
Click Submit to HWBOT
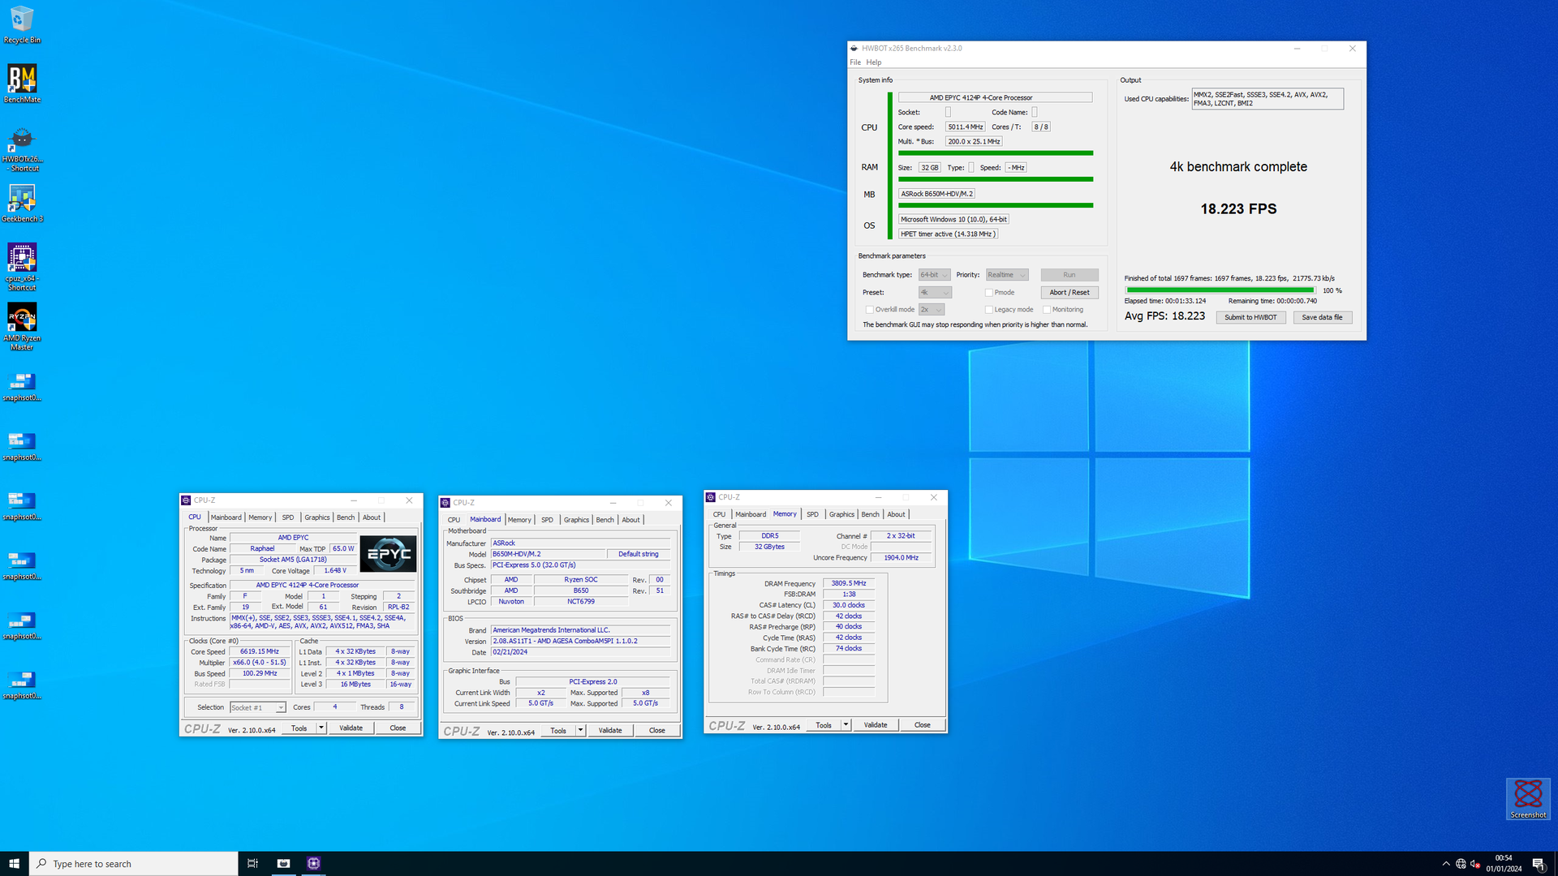pyautogui.click(x=1250, y=318)
